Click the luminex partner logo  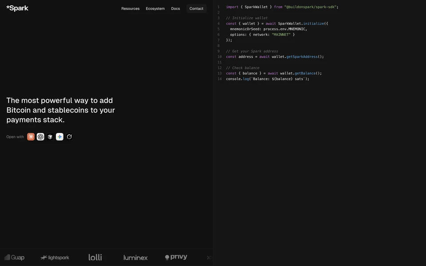[x=135, y=258]
